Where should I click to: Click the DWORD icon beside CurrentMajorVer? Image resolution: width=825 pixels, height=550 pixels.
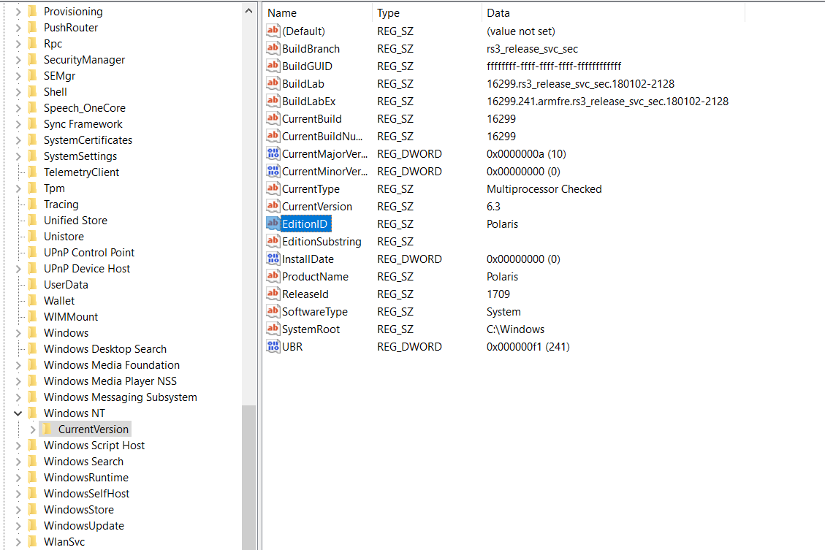[x=272, y=153]
